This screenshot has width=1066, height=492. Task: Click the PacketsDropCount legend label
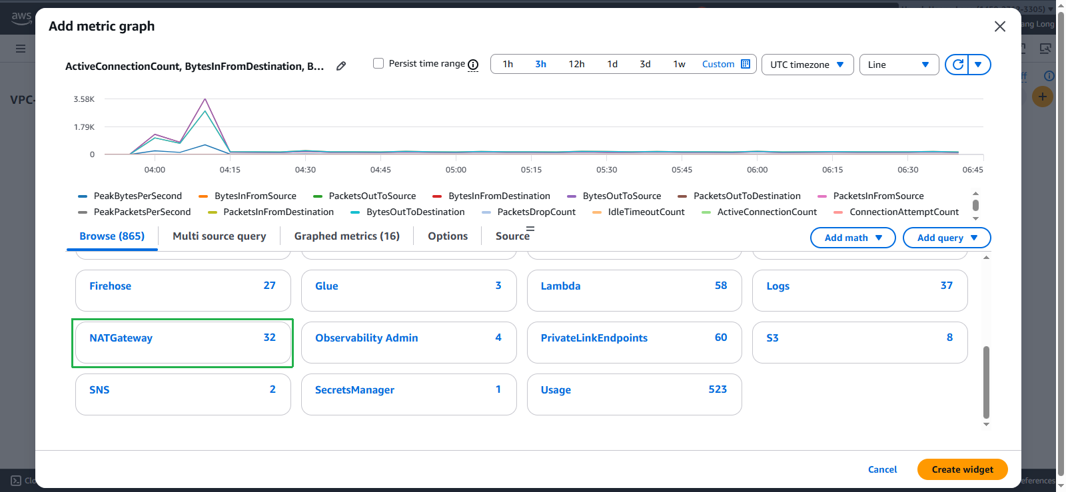(x=536, y=212)
